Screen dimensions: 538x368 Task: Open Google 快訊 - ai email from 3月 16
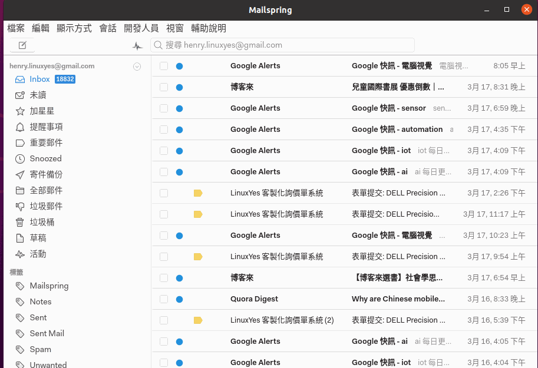[345, 342]
